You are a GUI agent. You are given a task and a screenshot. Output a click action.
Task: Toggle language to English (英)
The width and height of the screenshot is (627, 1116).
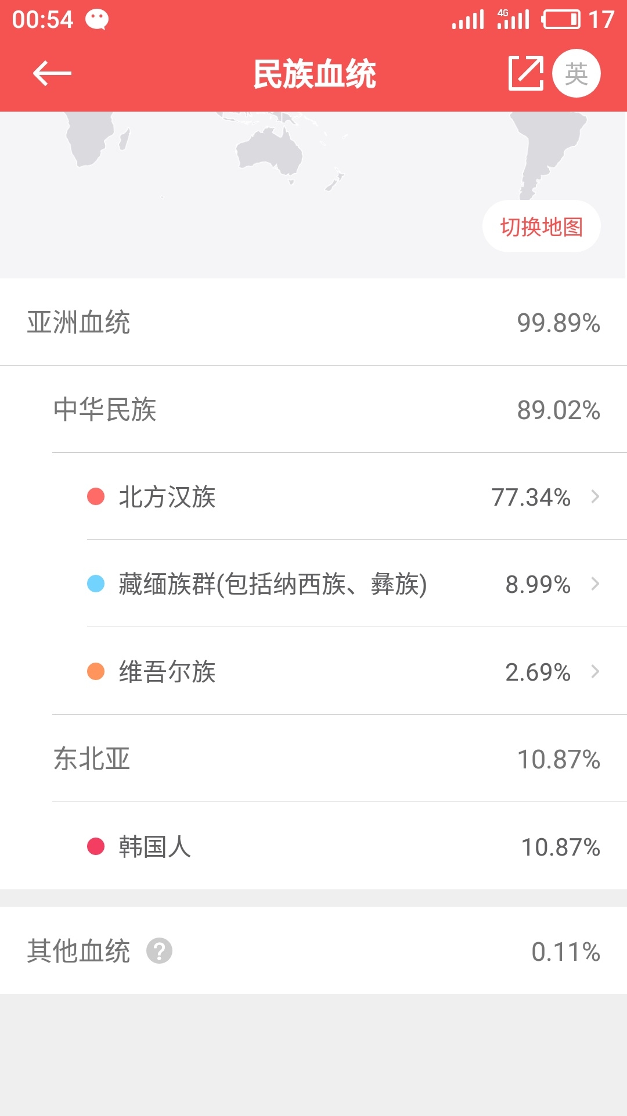pos(576,74)
